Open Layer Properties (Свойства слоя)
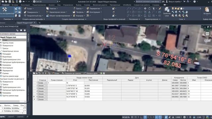The width and height of the screenshot is (212, 119). (167, 12)
